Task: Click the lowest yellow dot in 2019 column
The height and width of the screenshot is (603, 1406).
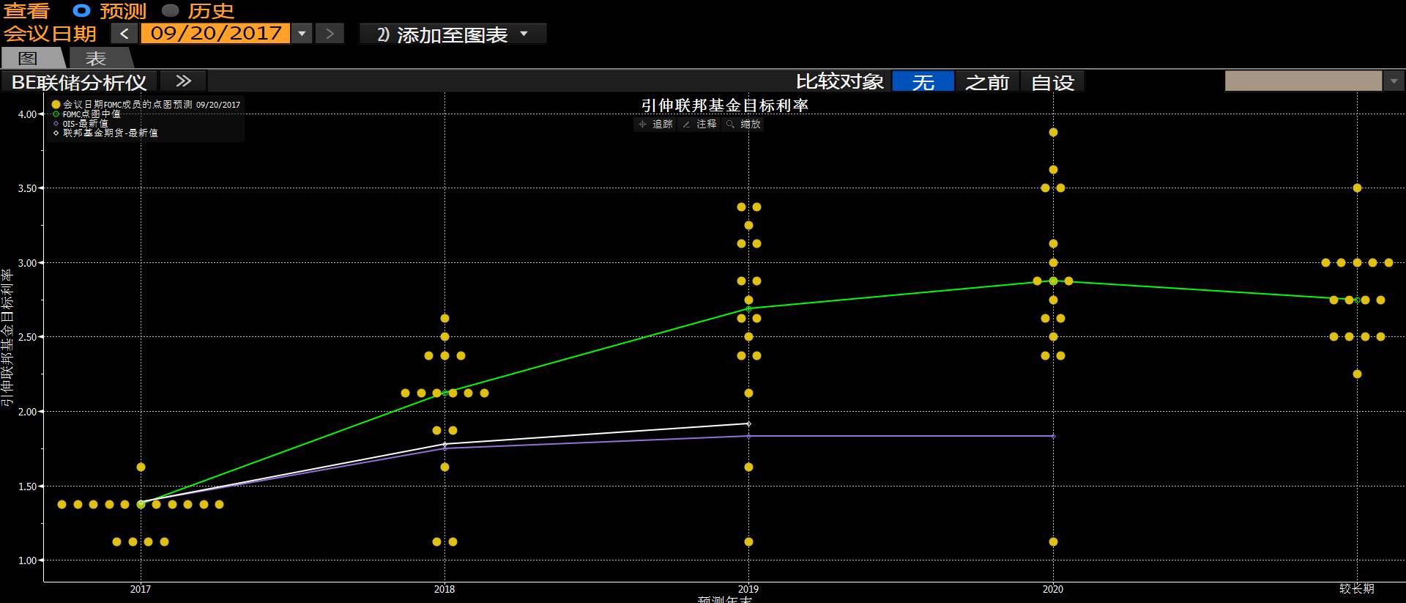Action: (x=748, y=542)
